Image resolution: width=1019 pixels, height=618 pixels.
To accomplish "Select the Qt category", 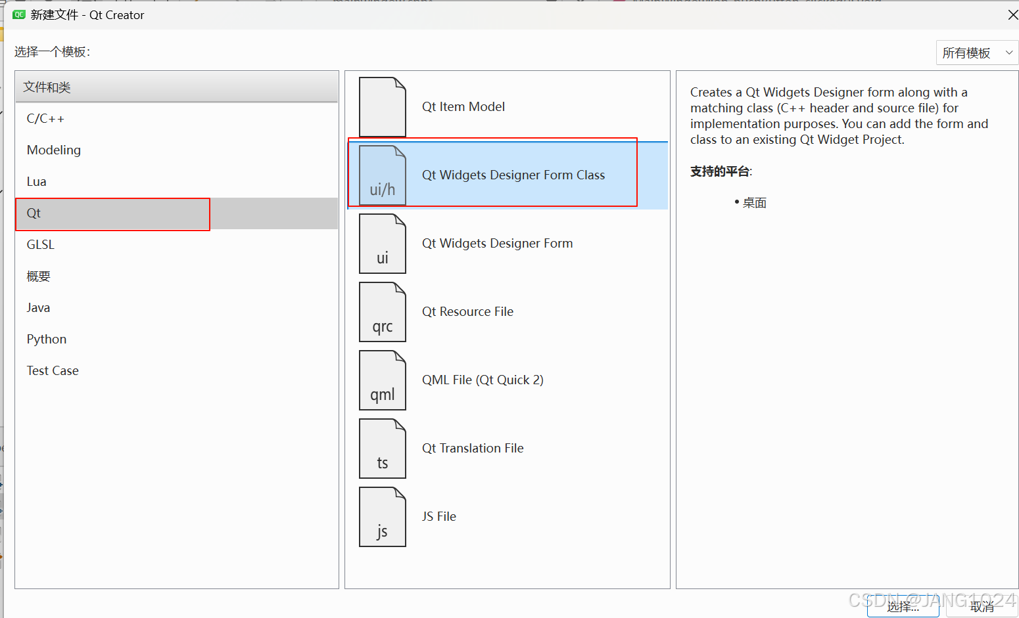I will pos(176,213).
